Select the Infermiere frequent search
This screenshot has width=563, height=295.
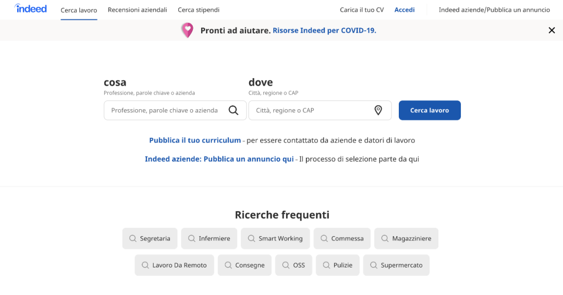pos(209,238)
